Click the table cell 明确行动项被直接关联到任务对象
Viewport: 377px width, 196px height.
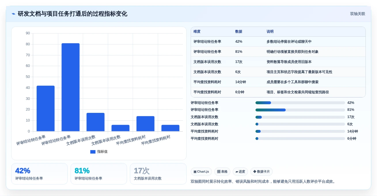click(293, 52)
